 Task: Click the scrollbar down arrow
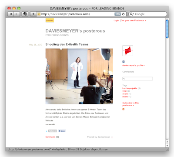click(167, 145)
